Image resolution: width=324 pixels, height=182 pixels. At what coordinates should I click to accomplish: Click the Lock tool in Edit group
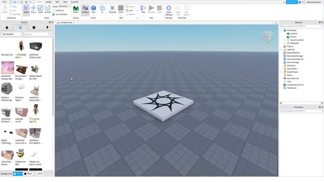click(130, 10)
